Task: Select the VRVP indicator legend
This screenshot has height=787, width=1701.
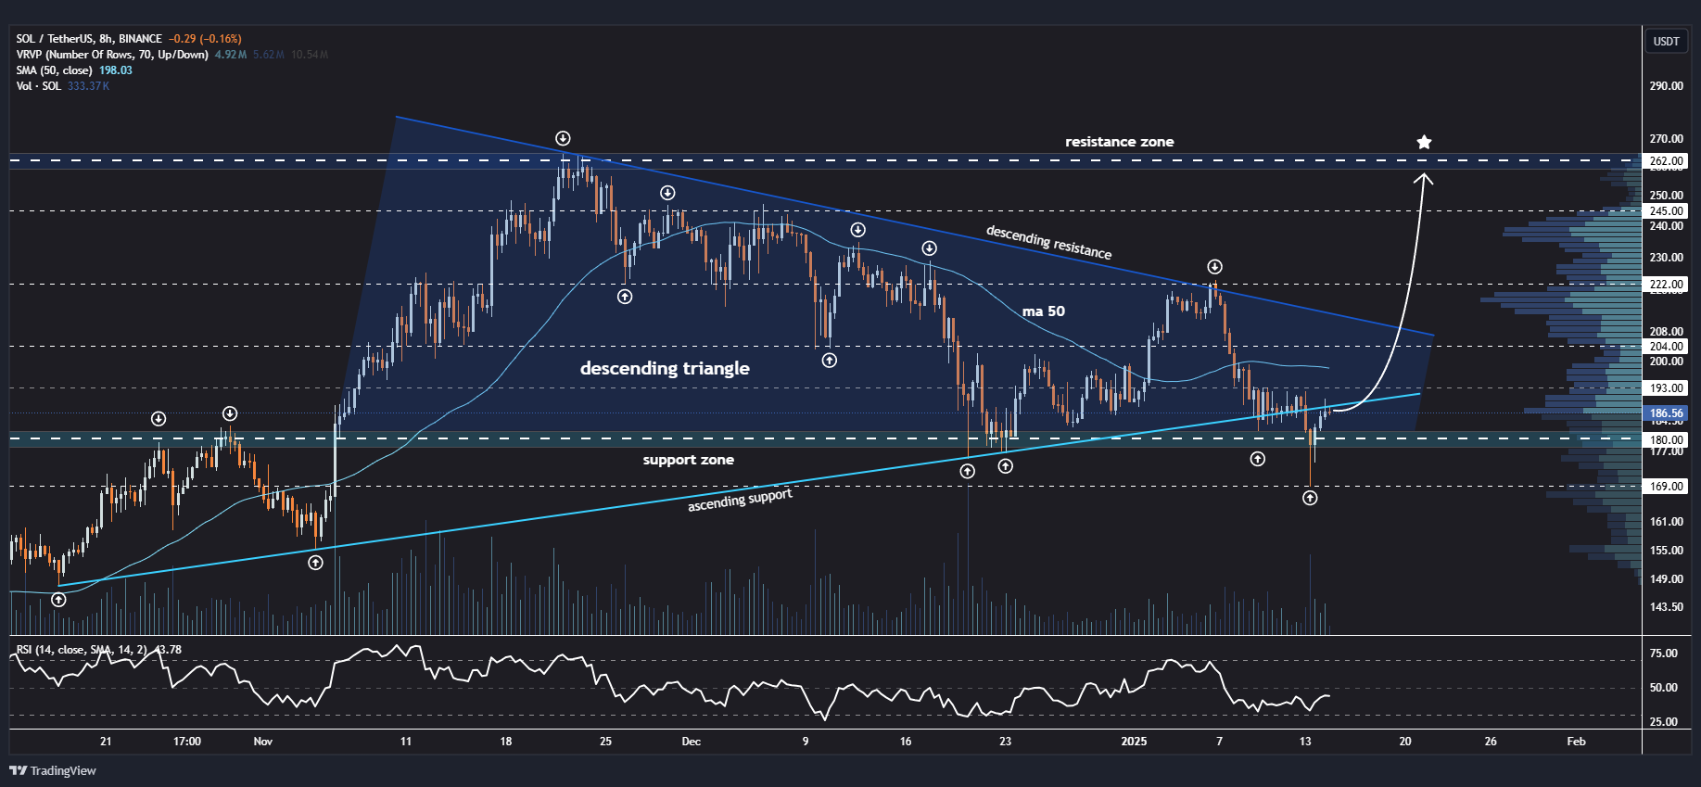Action: 111,55
